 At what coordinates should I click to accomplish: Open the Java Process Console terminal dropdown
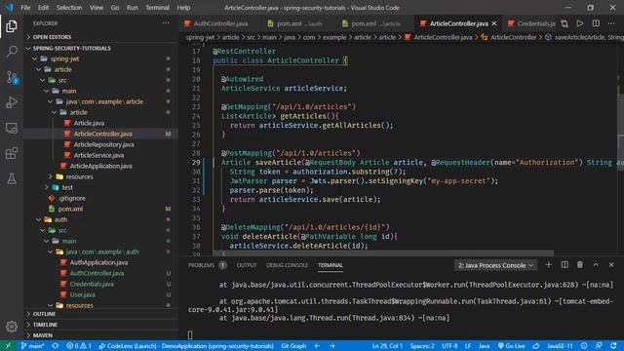point(495,265)
